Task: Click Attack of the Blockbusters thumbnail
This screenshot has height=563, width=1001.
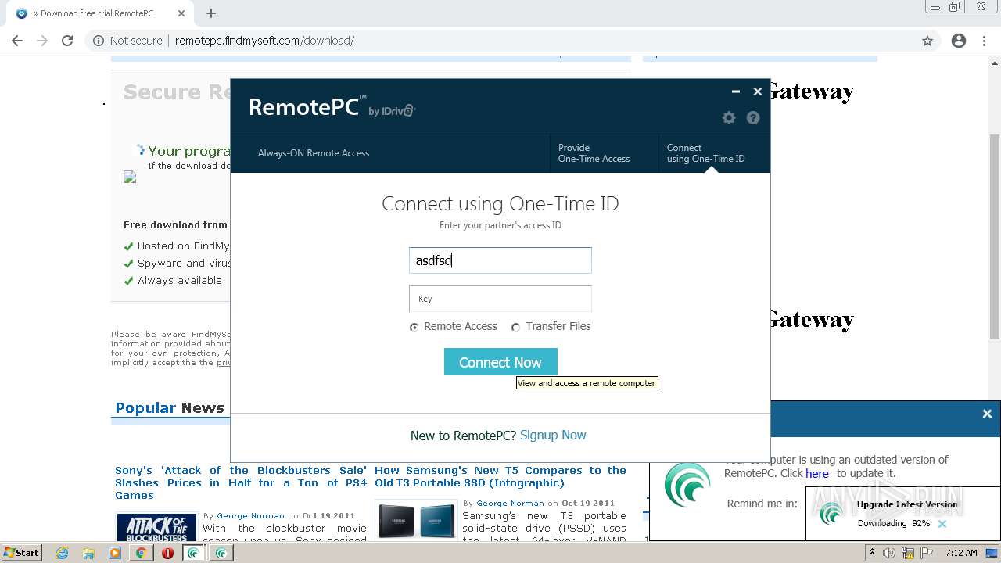Action: point(156,527)
